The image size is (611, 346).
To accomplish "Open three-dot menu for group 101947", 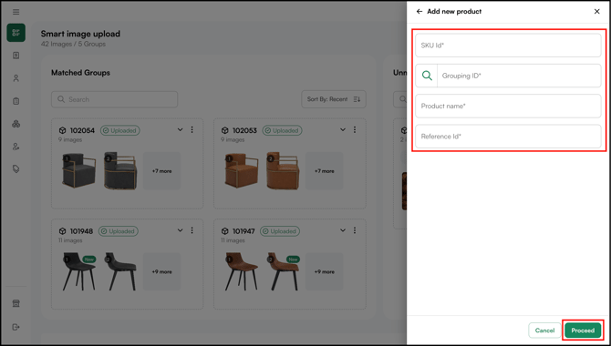I will click(355, 230).
